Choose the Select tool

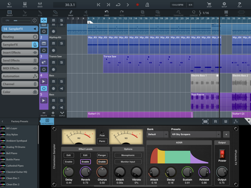tap(10, 13)
